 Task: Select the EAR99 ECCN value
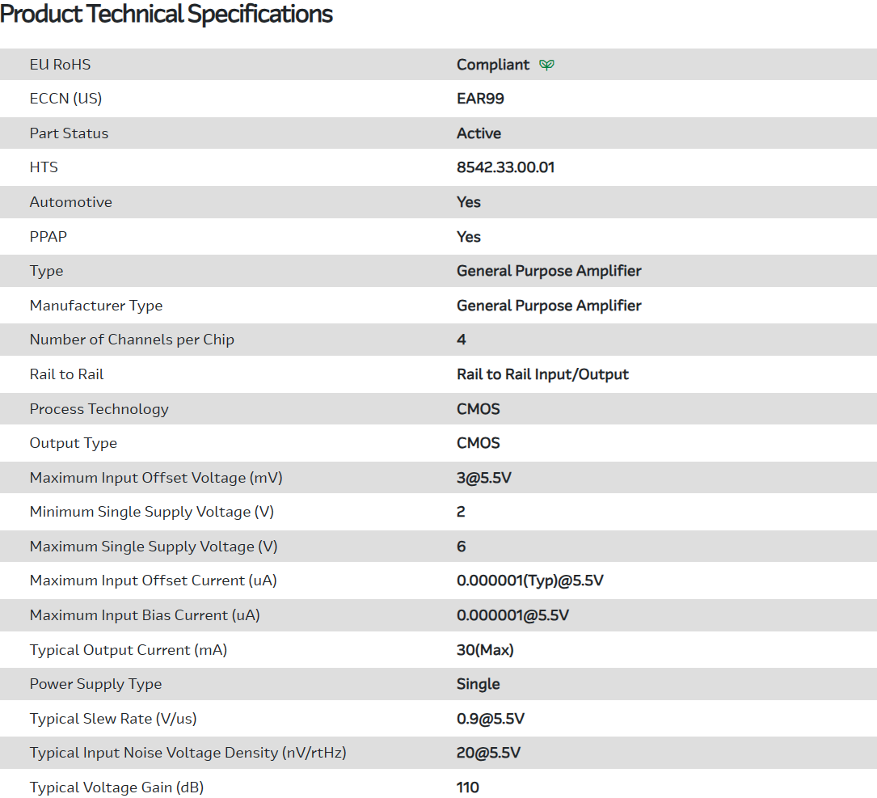click(x=480, y=99)
